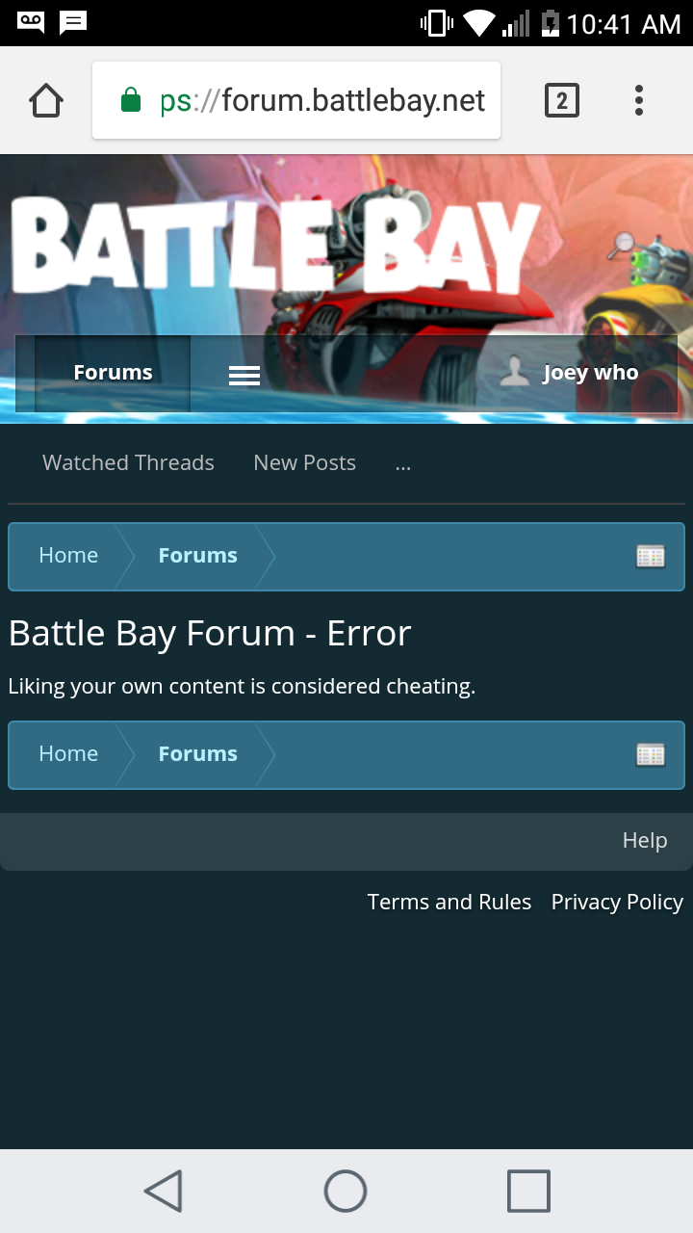Tap the message notification status icon
693x1233 pixels.
(73, 21)
